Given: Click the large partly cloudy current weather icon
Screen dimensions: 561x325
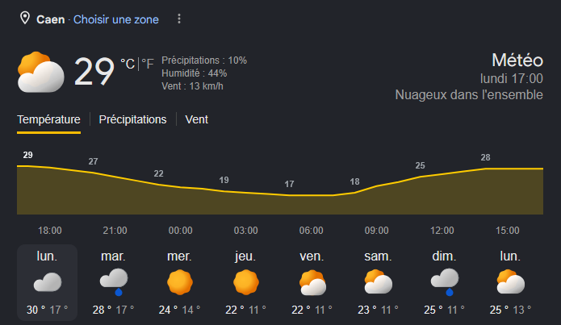Looking at the screenshot, I should click(x=41, y=73).
